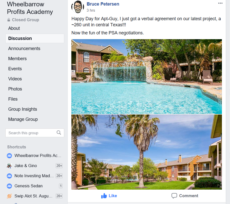Viewport: 230px width, 204px height.
Task: Click the search magnifier icon
Action: (x=59, y=133)
